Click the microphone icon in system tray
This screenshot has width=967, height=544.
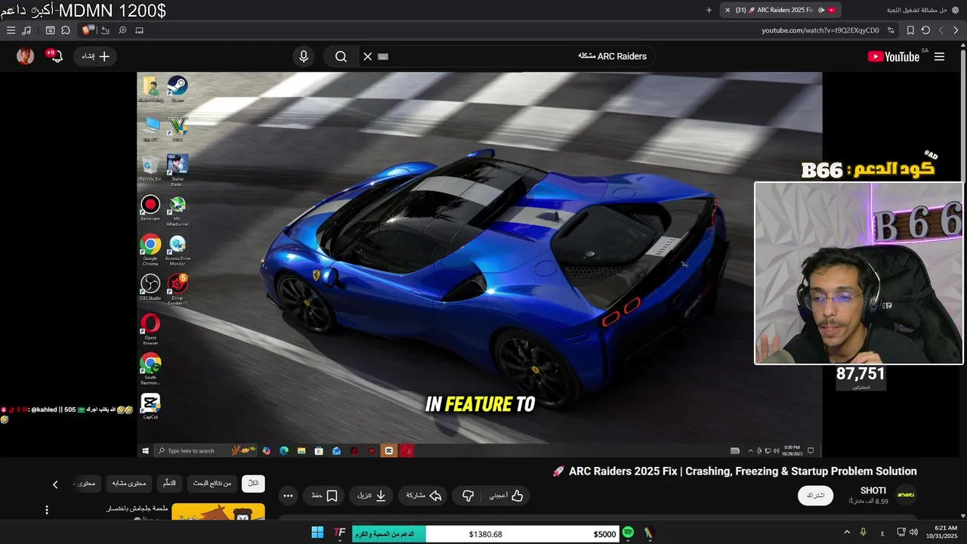coord(864,533)
